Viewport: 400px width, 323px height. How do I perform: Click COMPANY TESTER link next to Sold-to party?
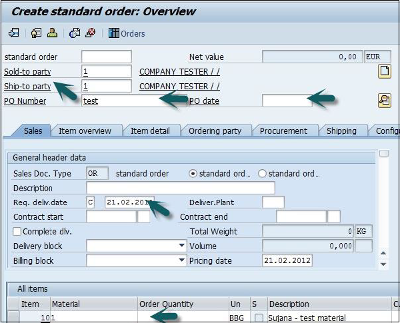coord(179,72)
